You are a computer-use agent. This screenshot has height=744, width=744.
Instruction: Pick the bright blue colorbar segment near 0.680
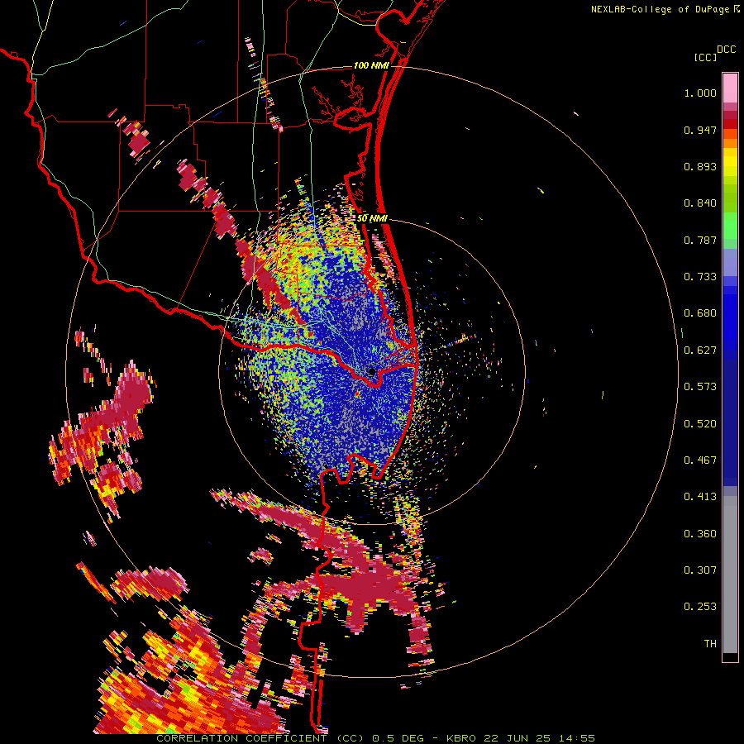(x=730, y=318)
